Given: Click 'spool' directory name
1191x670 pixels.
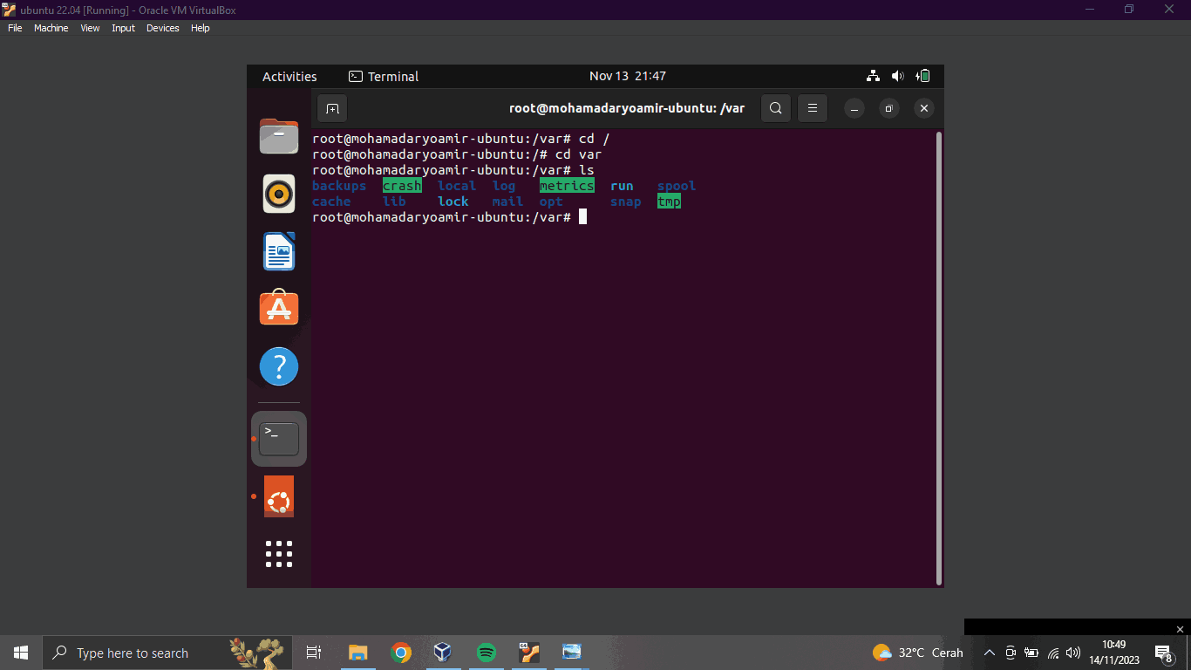Looking at the screenshot, I should [x=677, y=186].
